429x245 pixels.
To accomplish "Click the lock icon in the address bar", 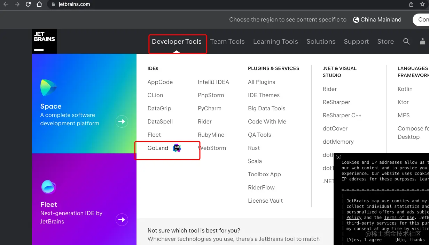I will tap(53, 4).
